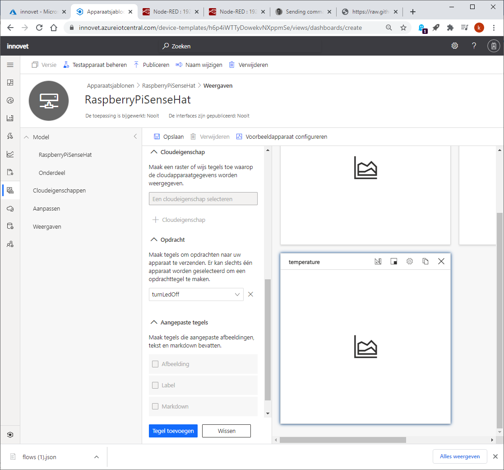Copy the temperature tile
Viewport: 504px width, 470px height.
pyautogui.click(x=425, y=261)
